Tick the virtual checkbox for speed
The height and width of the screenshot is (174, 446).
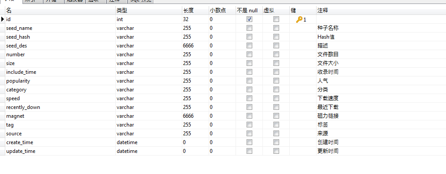276,98
